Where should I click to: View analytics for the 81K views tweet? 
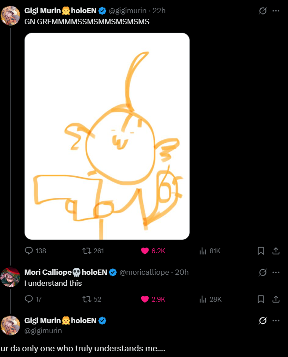pyautogui.click(x=203, y=251)
